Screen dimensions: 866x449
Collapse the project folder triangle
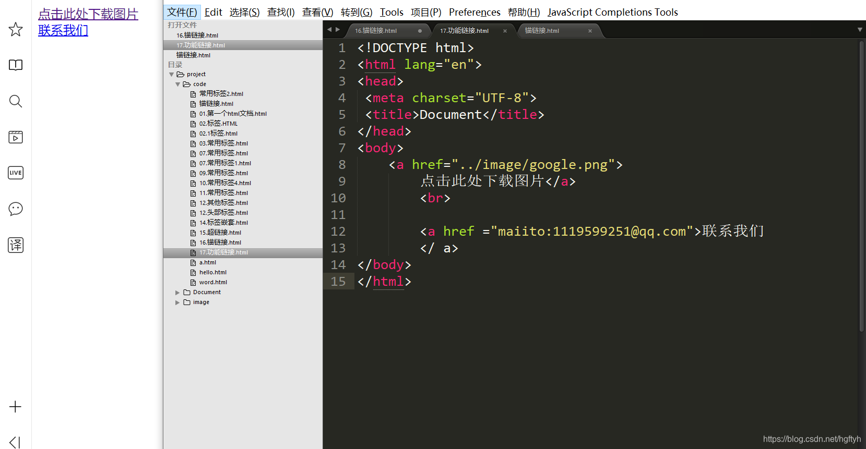pos(172,75)
